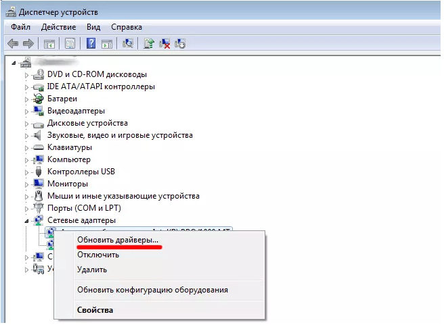This screenshot has width=444, height=329.
Task: Select second network adapter icon under Сетевые адаптеры
Action: click(50, 244)
